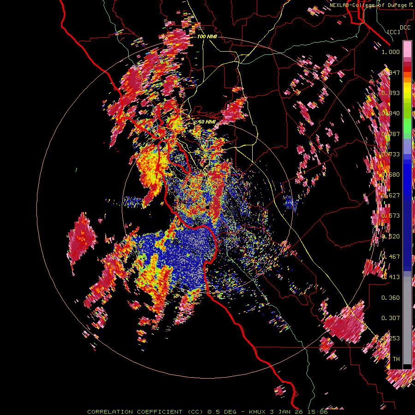The image size is (415, 415).
Task: Click the 0.787 legend value
Action: pos(391,134)
